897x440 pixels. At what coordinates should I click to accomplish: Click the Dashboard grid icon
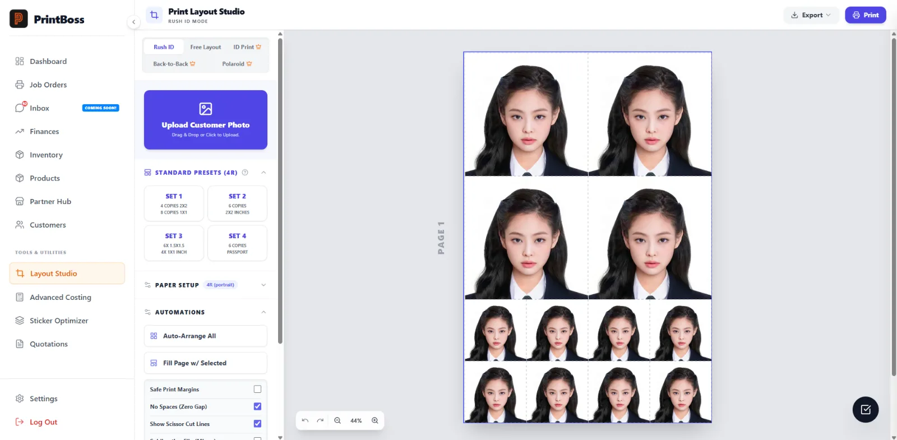click(x=20, y=61)
